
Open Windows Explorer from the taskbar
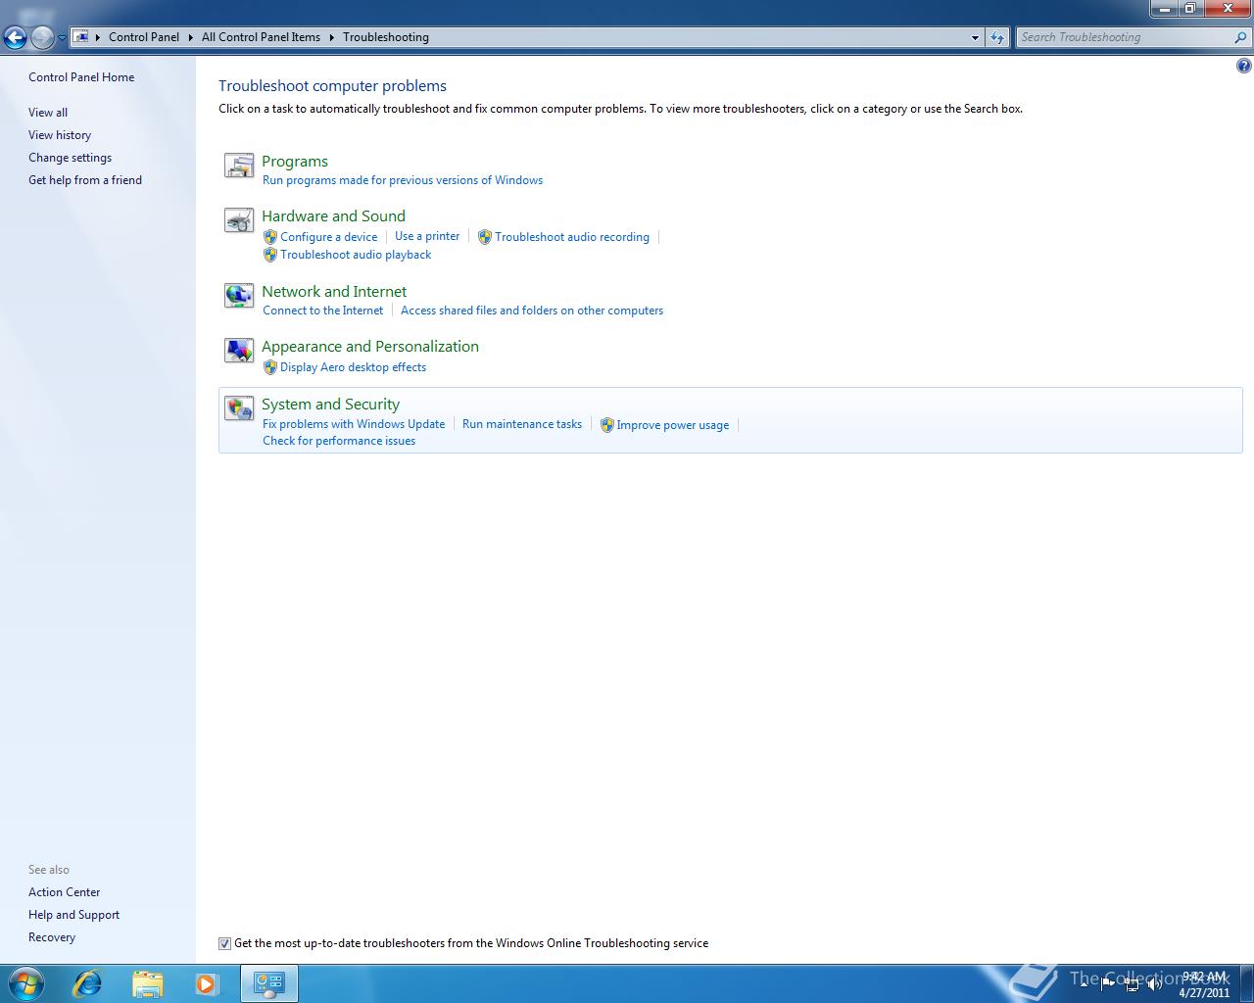coord(148,983)
